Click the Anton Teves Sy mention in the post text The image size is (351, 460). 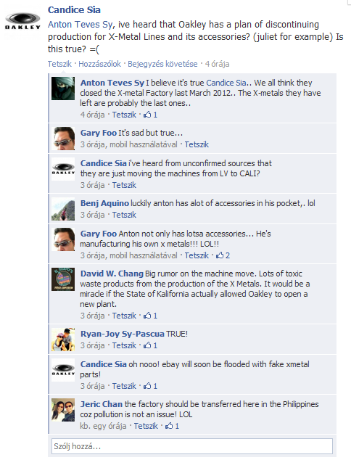point(80,25)
